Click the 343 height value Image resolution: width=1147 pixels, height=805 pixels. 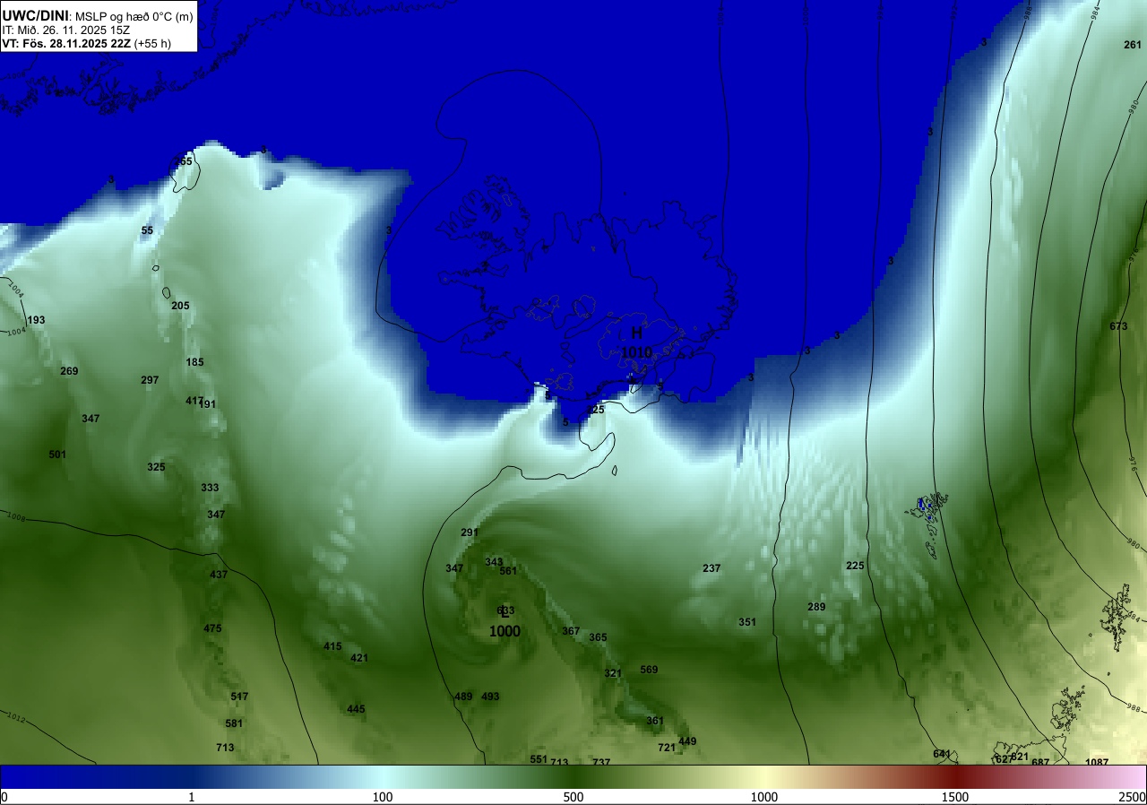[494, 562]
